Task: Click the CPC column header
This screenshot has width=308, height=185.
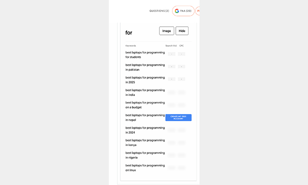Action: click(182, 46)
